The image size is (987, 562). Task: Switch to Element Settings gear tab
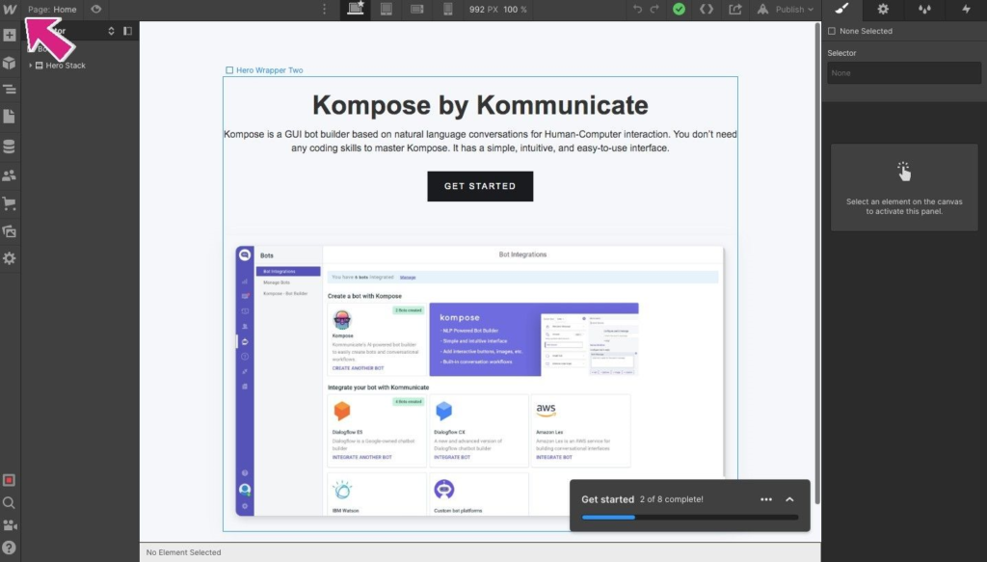pyautogui.click(x=883, y=10)
